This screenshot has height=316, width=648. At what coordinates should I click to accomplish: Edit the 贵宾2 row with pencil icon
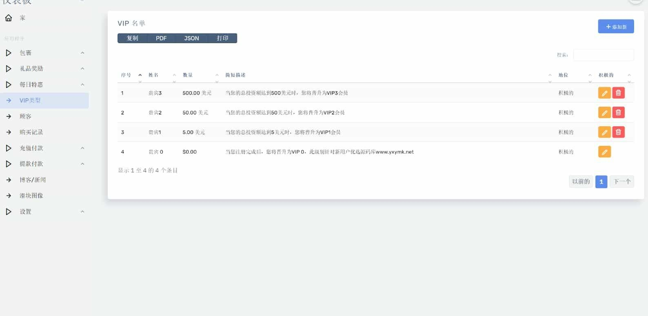604,112
